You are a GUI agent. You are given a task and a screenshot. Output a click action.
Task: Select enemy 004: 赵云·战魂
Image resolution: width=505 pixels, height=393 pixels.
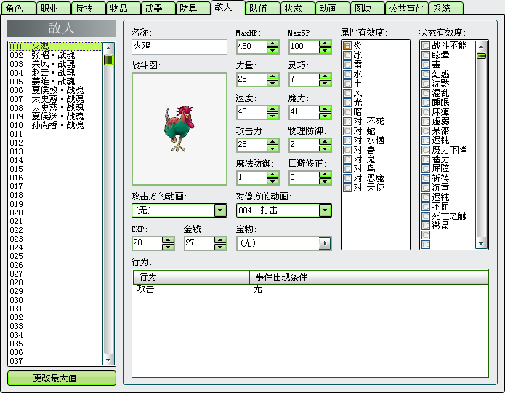(55, 73)
